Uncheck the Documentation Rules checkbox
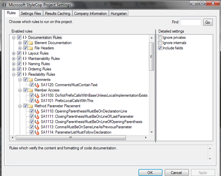This screenshot has height=176, width=221. (x=19, y=37)
